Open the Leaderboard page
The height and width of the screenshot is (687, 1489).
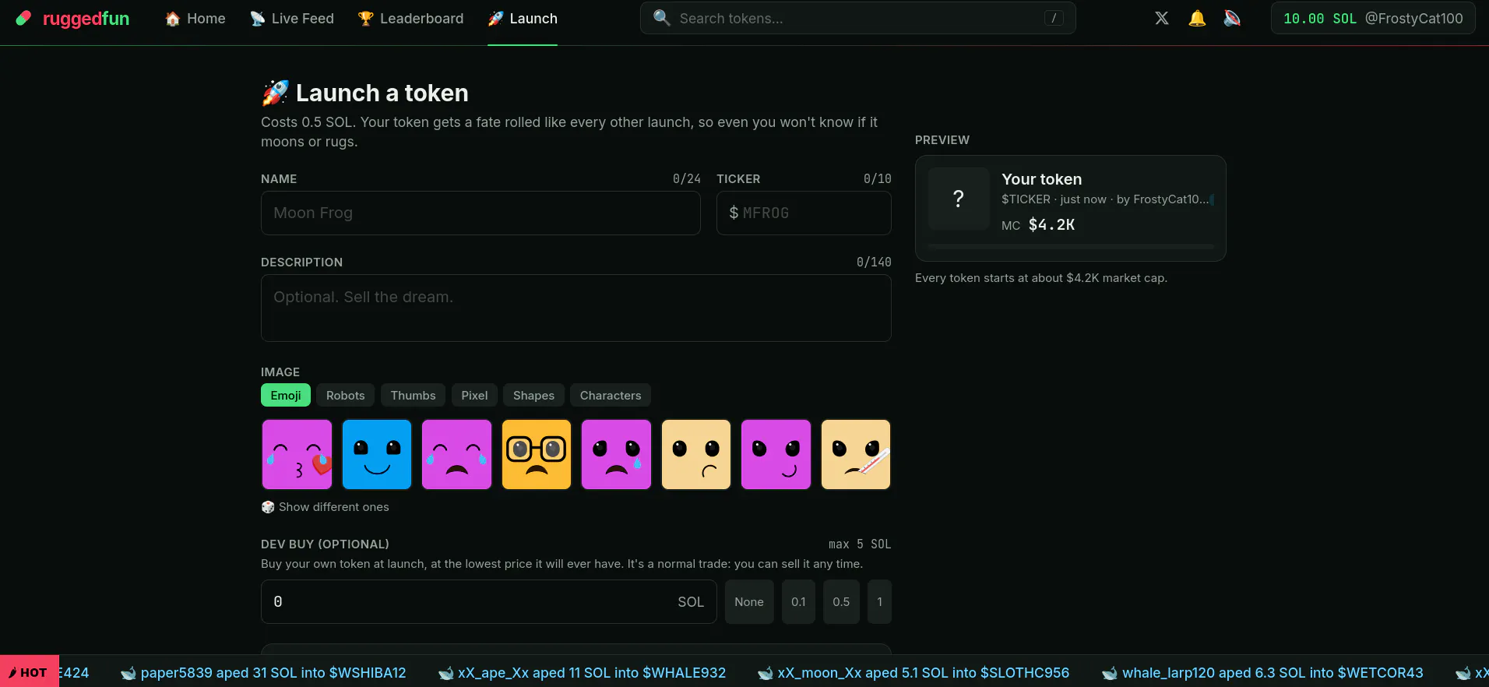410,18
